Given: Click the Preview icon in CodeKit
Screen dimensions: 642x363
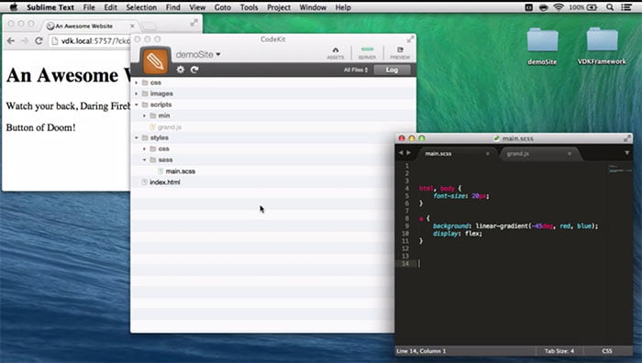Looking at the screenshot, I should coord(400,53).
